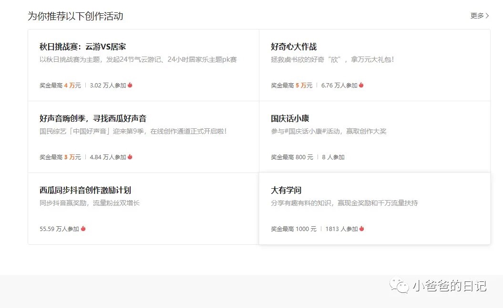Open the 秋日挑战赛：云游VS居家 activity title

83,47
